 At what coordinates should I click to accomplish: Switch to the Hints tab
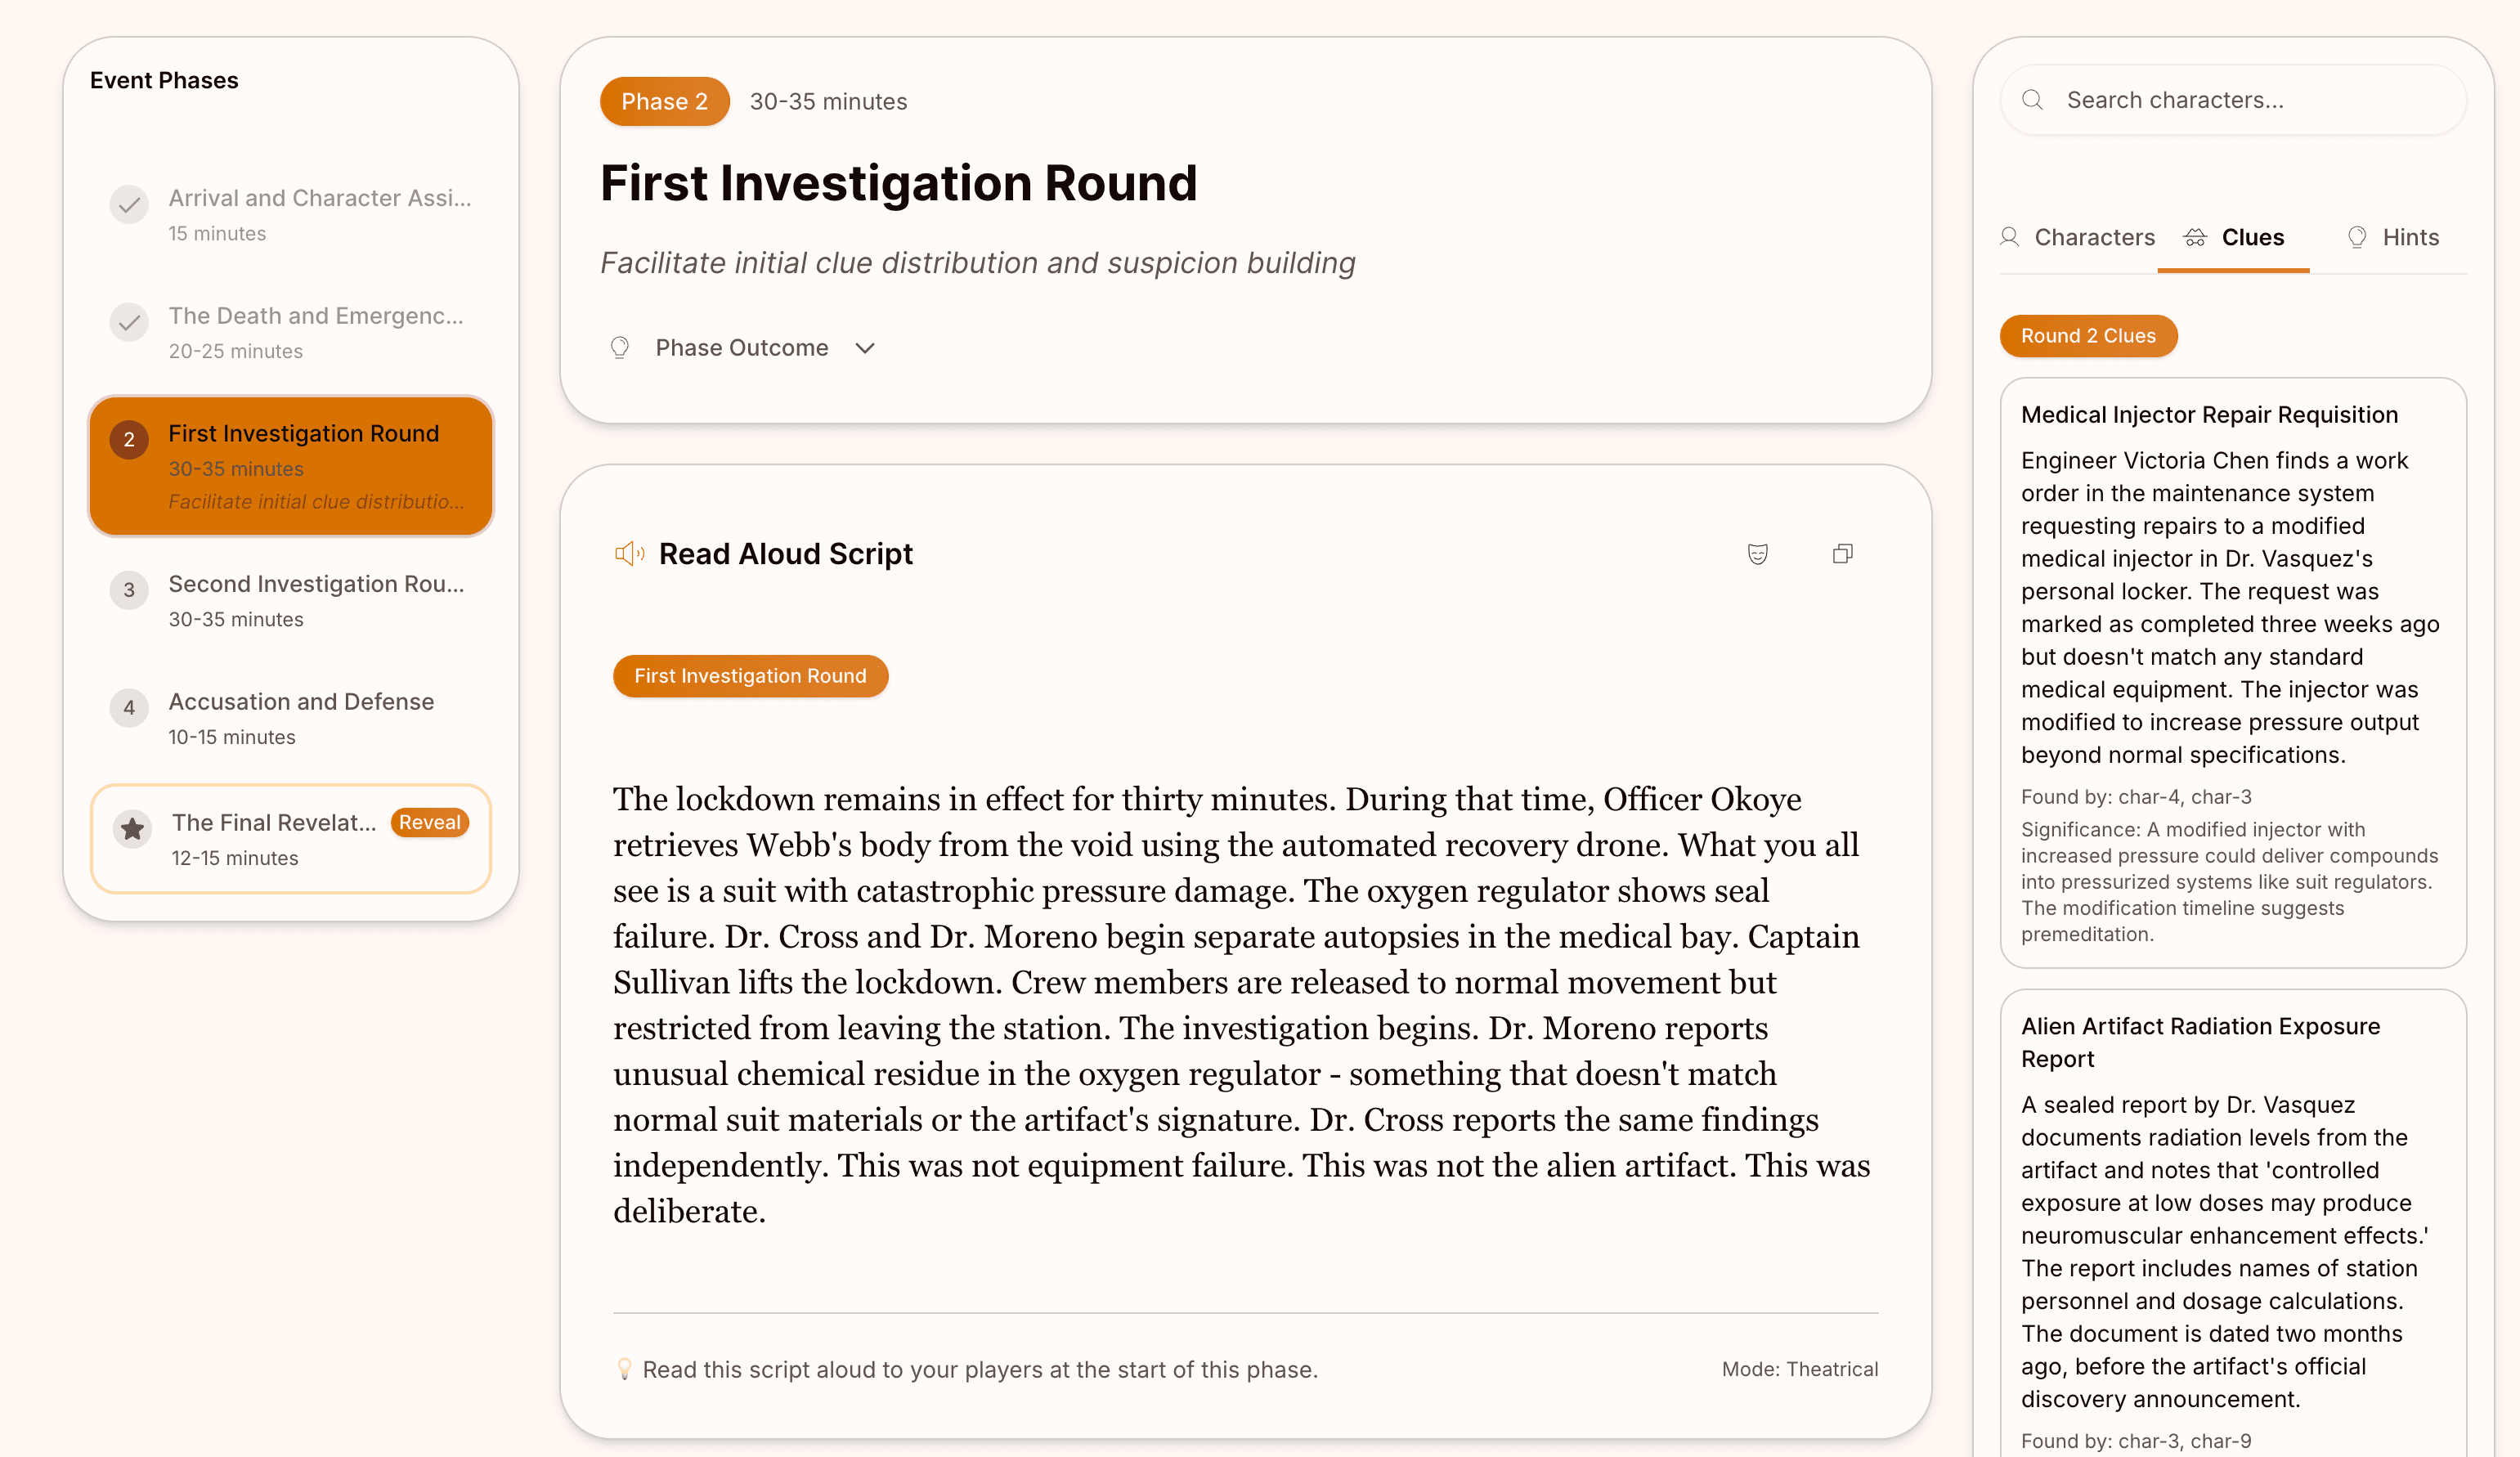tap(2393, 238)
